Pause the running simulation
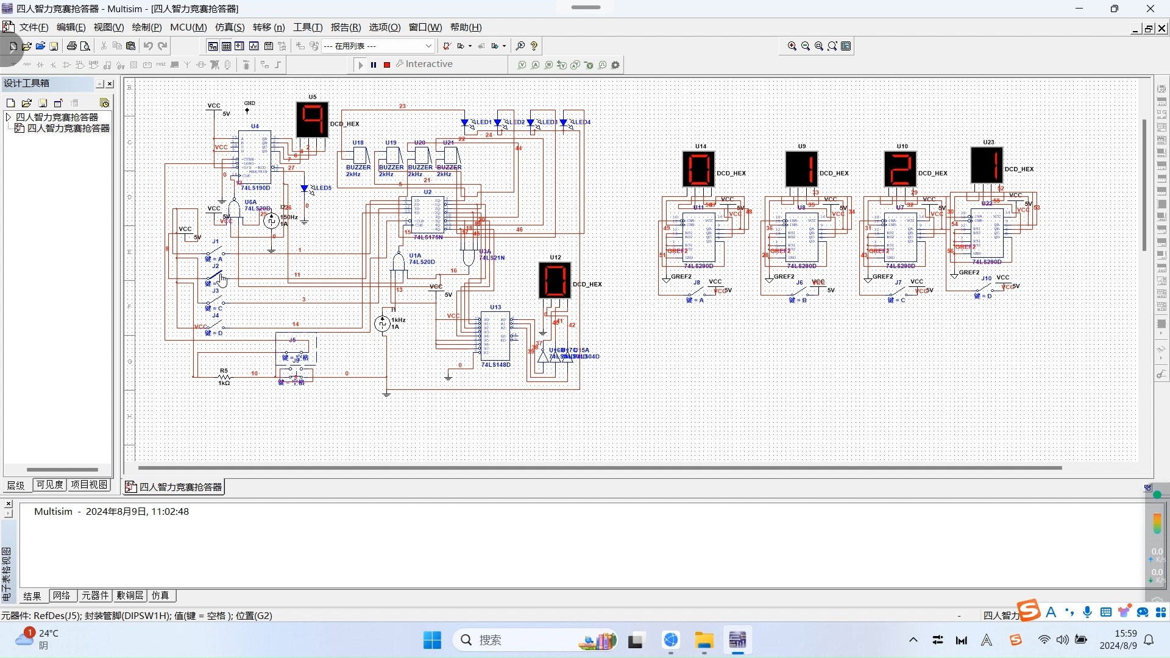The image size is (1170, 658). [374, 65]
